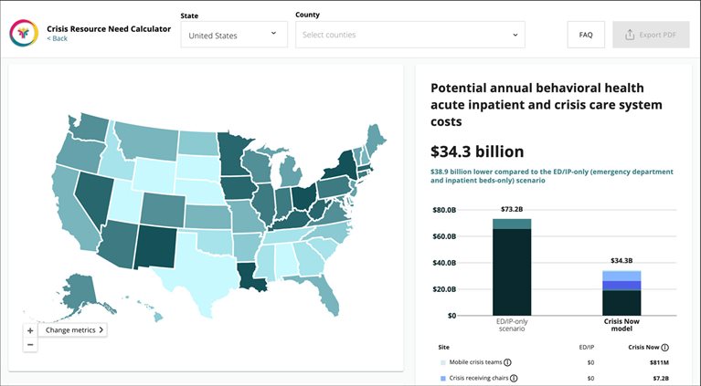Select Hawaii on the map
The image size is (701, 386).
158,318
